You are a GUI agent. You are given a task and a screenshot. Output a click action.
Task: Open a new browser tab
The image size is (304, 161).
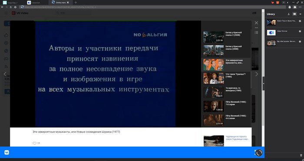tap(76, 3)
